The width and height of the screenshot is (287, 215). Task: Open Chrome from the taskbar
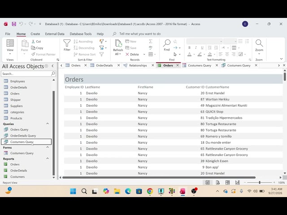pos(150,191)
